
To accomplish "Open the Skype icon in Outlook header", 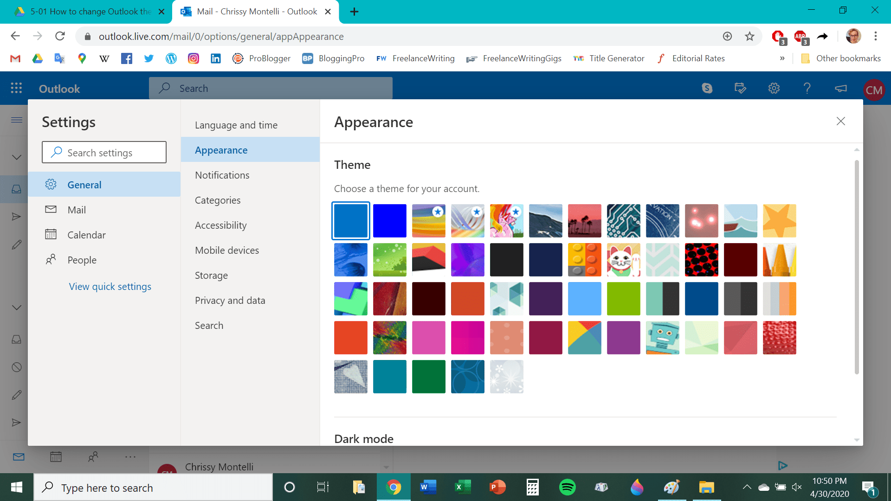I will (707, 88).
